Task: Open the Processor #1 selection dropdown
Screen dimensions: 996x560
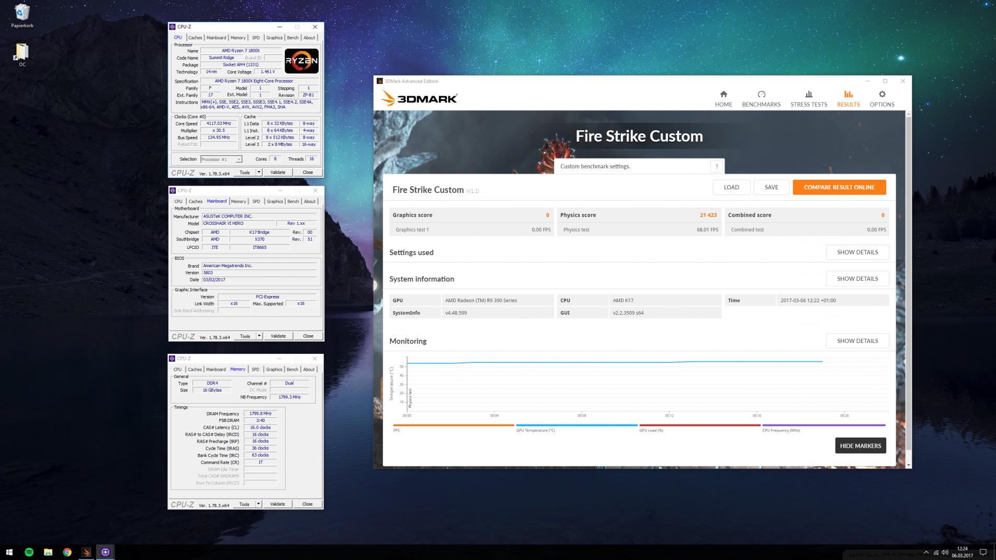Action: [221, 159]
